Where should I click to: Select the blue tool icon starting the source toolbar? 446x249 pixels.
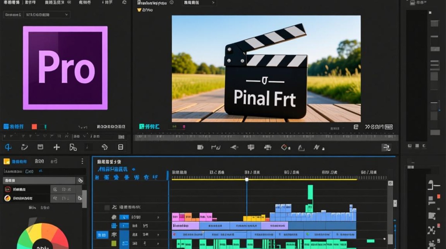coord(8,147)
